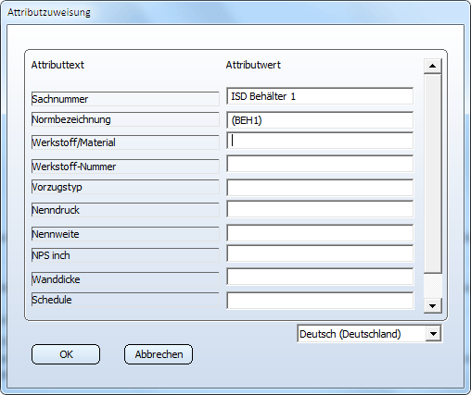The height and width of the screenshot is (395, 471).
Task: Select the Sachnummer attribute text label field
Action: 125,99
